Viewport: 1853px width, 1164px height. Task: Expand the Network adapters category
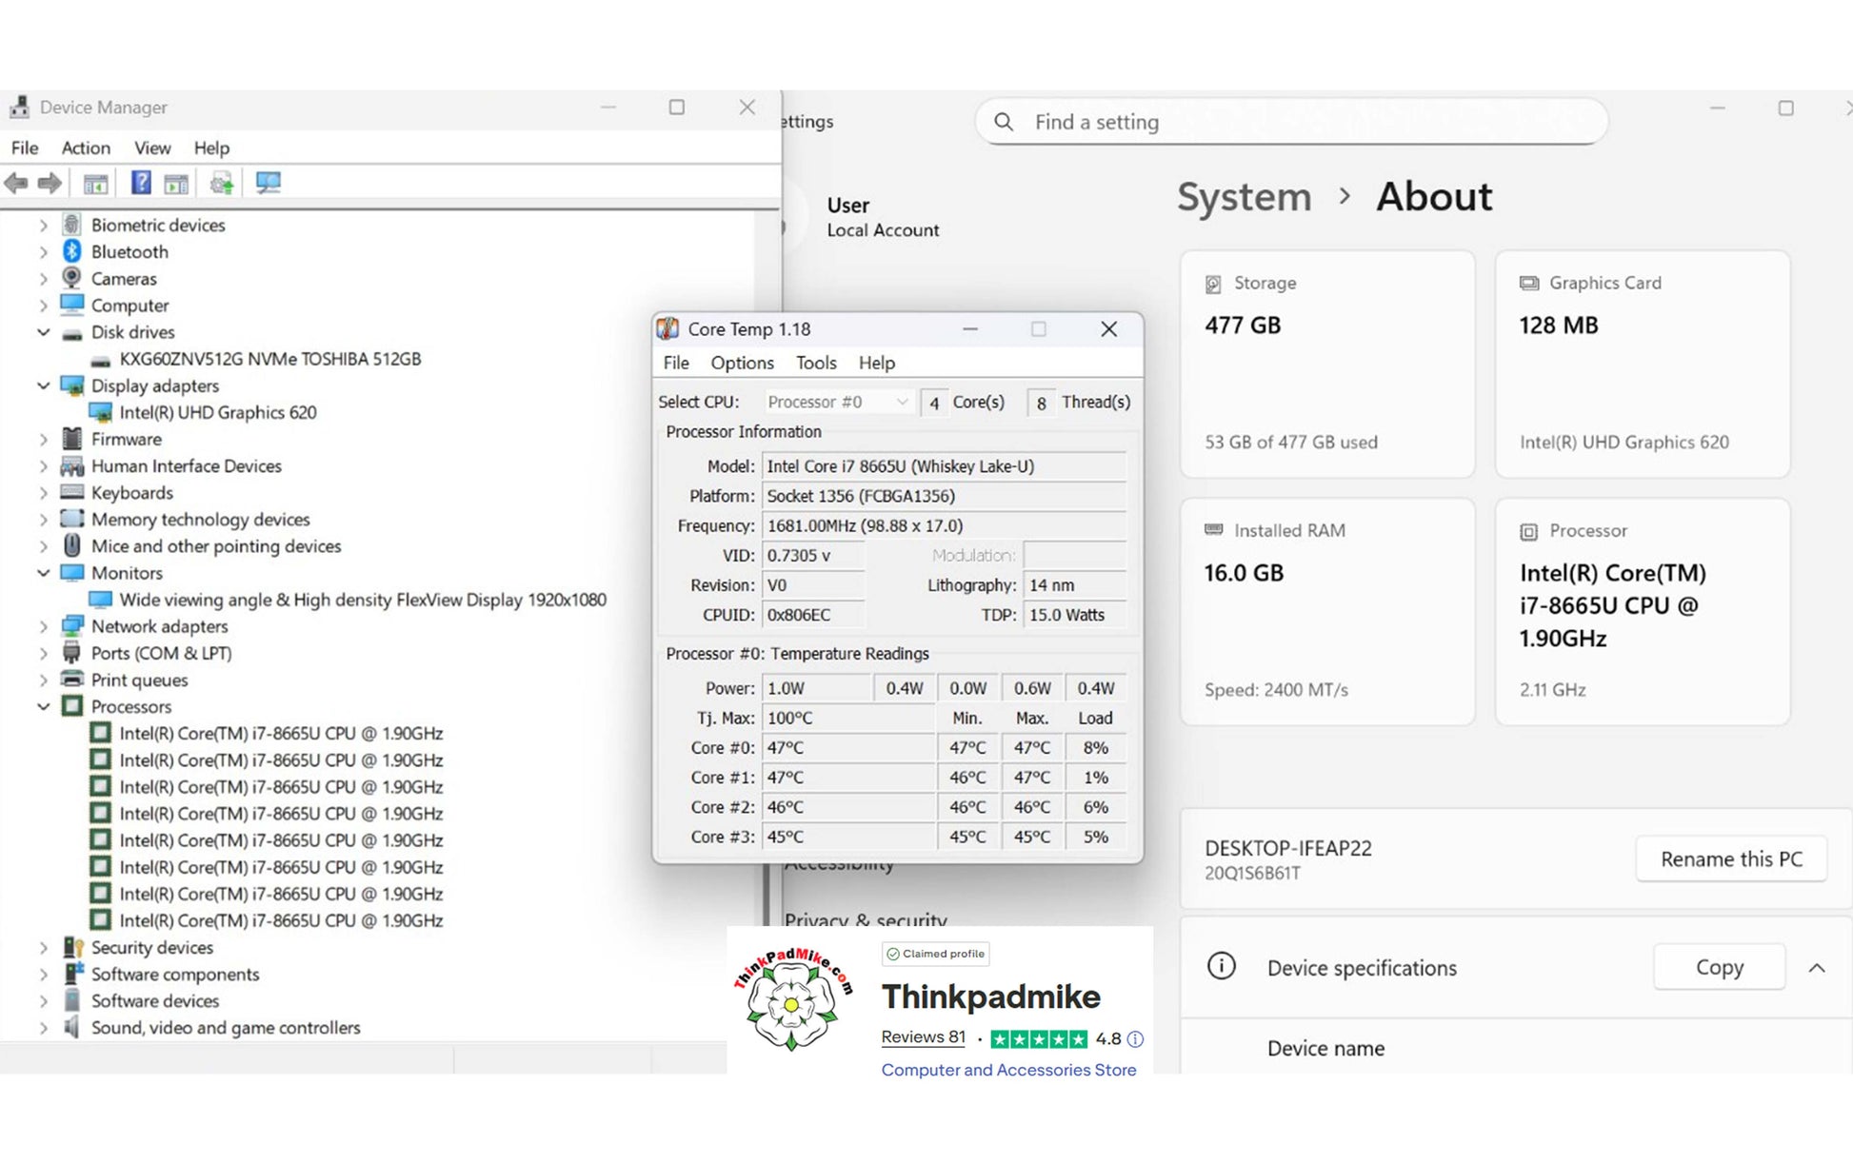click(44, 626)
